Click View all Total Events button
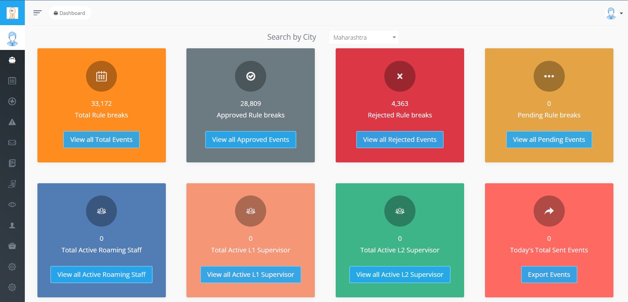 click(x=101, y=140)
